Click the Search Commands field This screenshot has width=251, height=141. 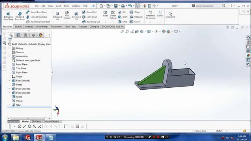tap(207, 6)
